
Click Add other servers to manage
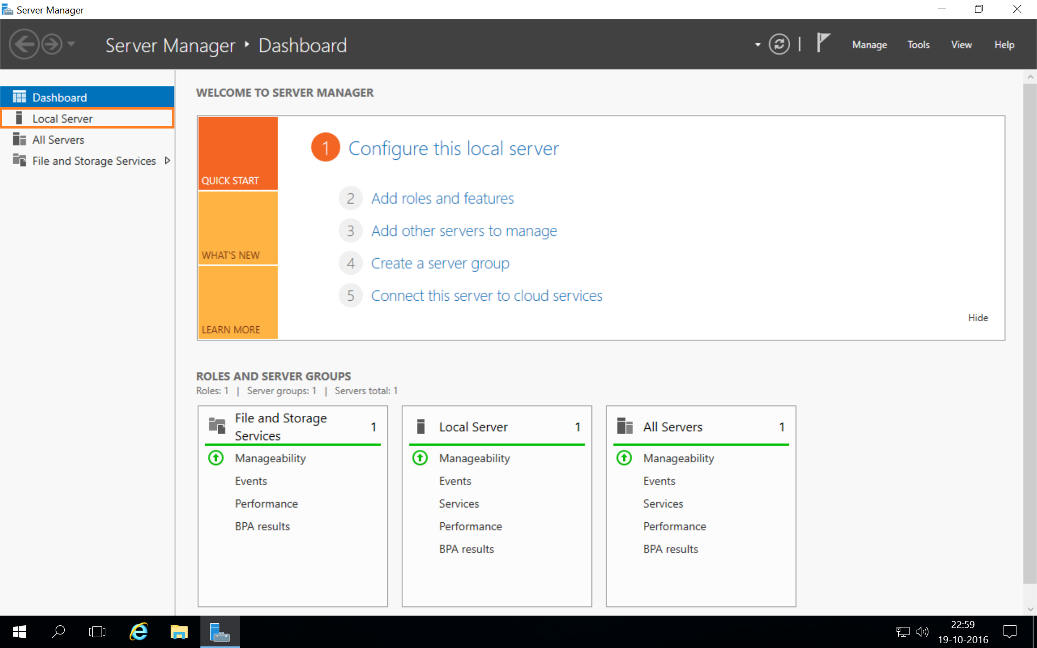(x=464, y=231)
